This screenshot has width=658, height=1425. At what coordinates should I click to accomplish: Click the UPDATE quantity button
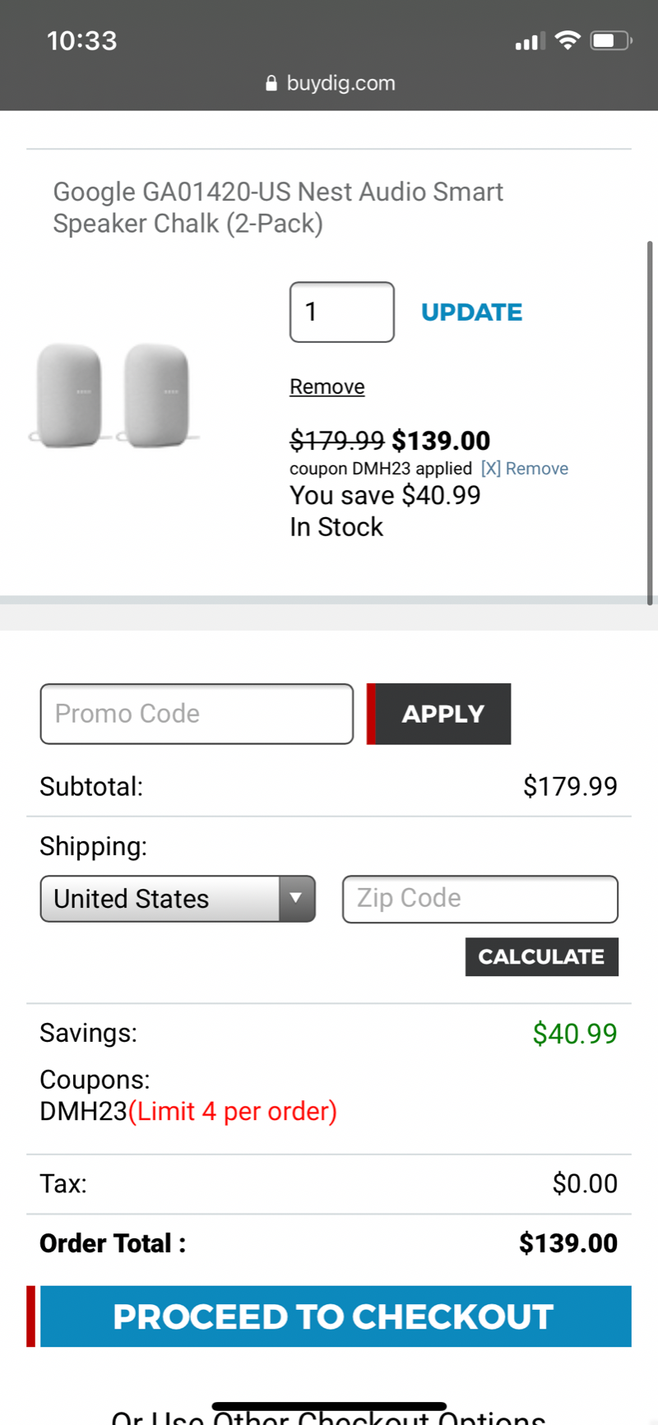tap(472, 312)
